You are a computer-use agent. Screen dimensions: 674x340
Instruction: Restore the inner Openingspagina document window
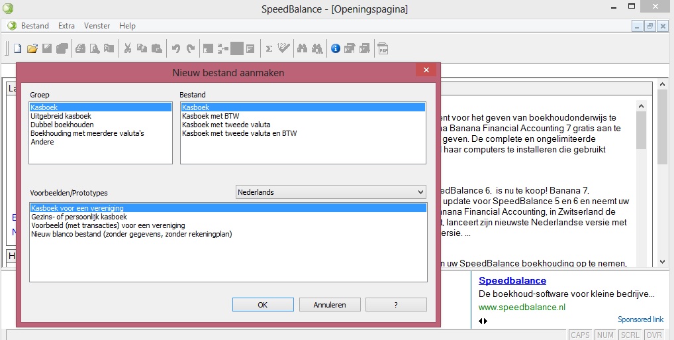(650, 27)
